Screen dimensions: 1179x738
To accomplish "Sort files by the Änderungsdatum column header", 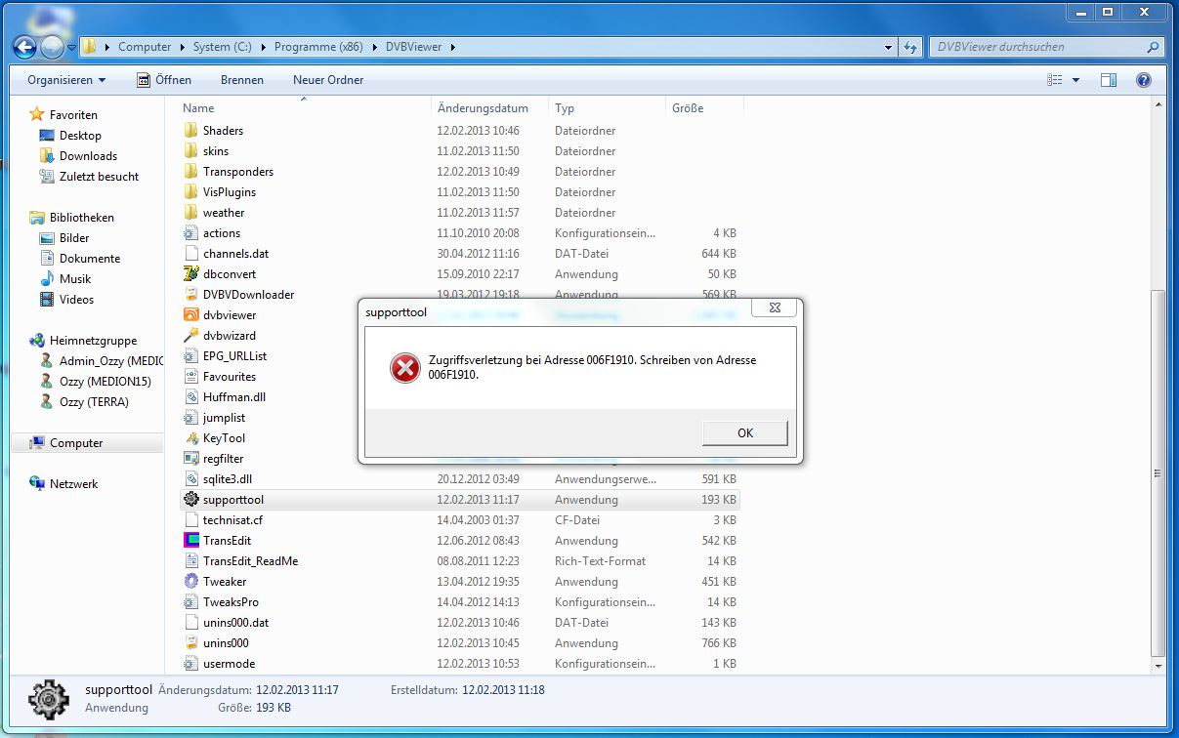I will coord(483,108).
